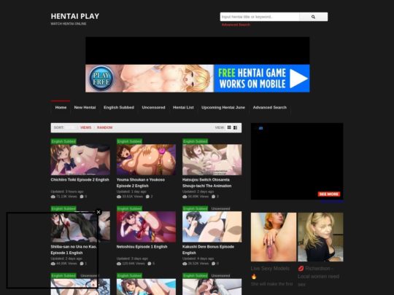
Task: Close the floating popup with the X button
Action: [98, 212]
